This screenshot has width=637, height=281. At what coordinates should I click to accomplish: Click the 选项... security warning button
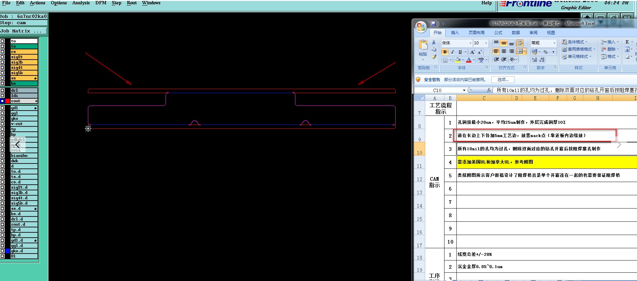click(503, 79)
